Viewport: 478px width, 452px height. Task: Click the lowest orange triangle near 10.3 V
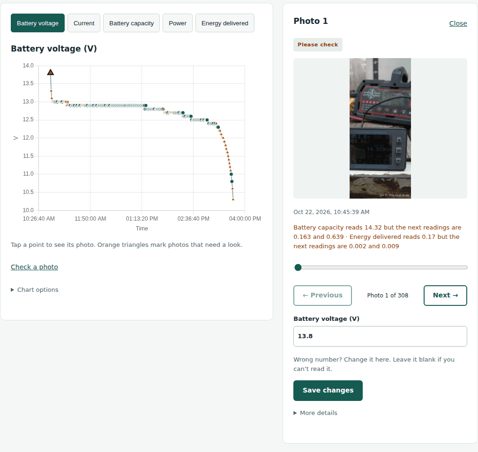tap(233, 200)
